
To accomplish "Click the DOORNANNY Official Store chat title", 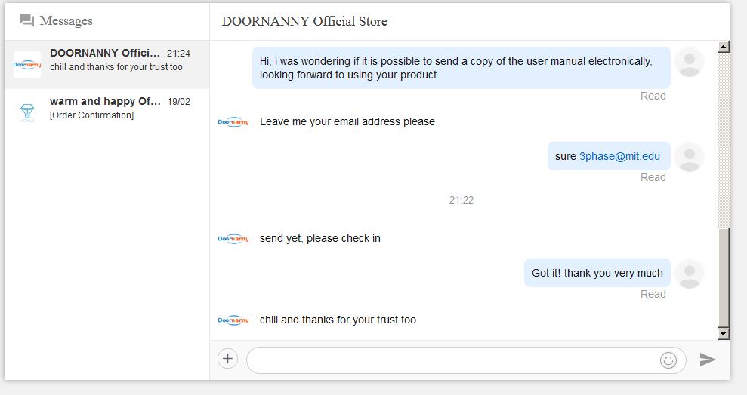I will 304,21.
